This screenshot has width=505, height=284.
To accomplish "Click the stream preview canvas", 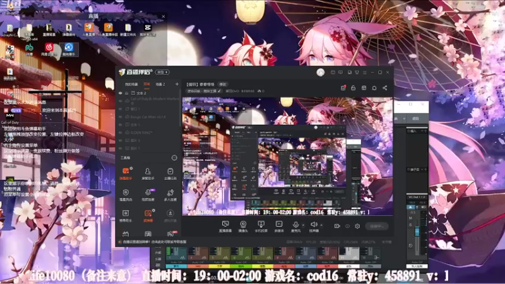I will pyautogui.click(x=287, y=156).
